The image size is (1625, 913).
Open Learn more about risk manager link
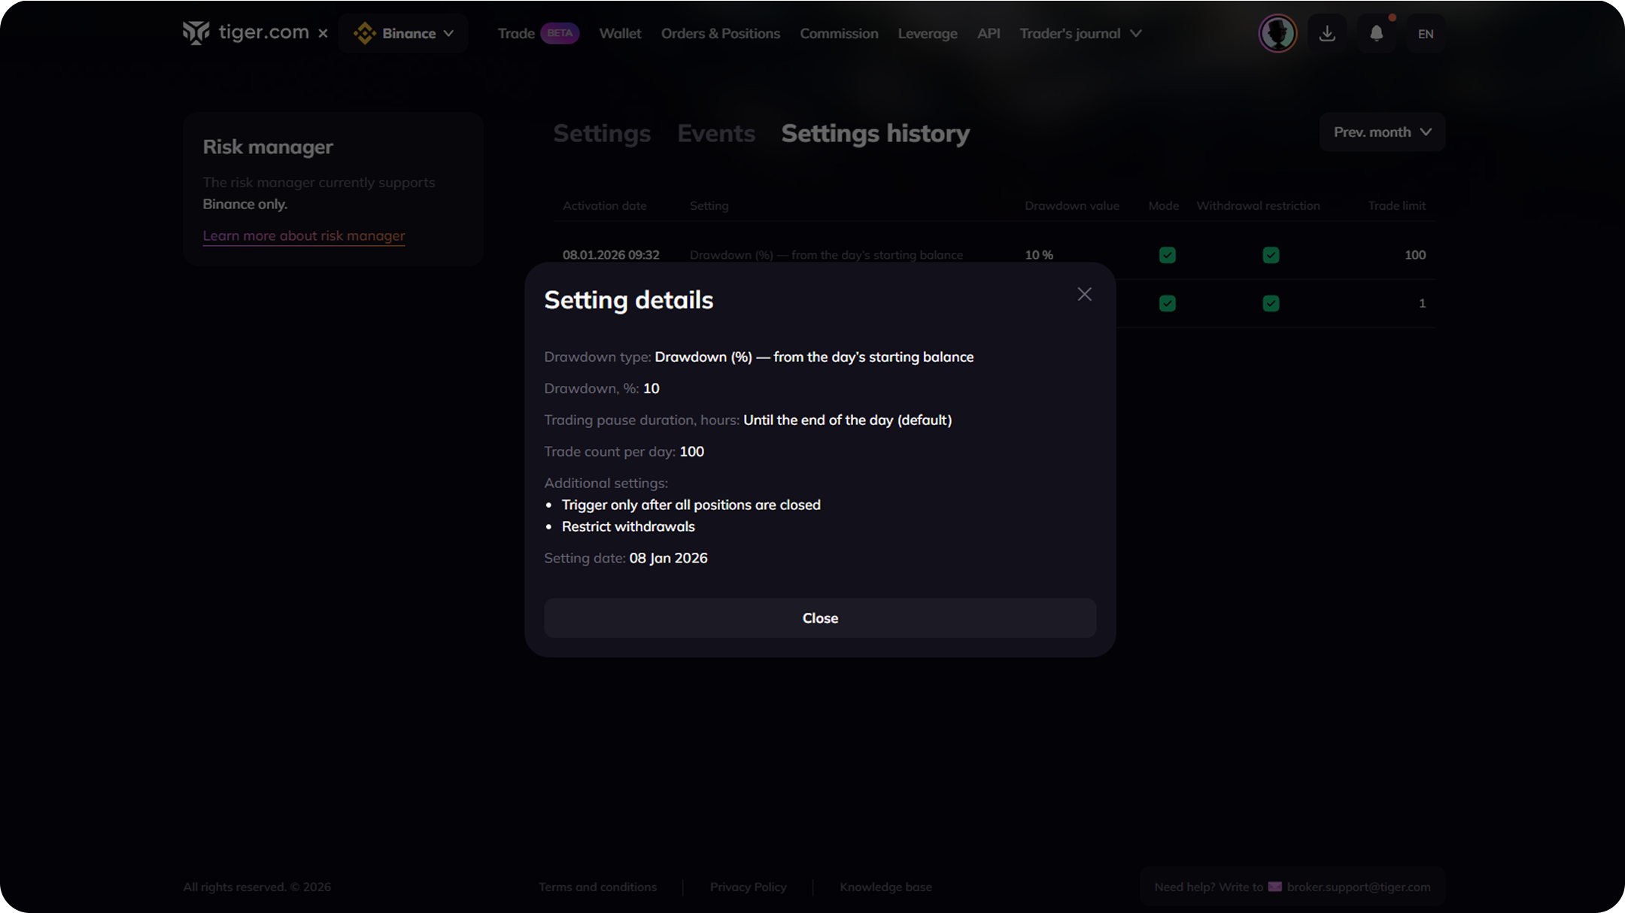(x=303, y=235)
